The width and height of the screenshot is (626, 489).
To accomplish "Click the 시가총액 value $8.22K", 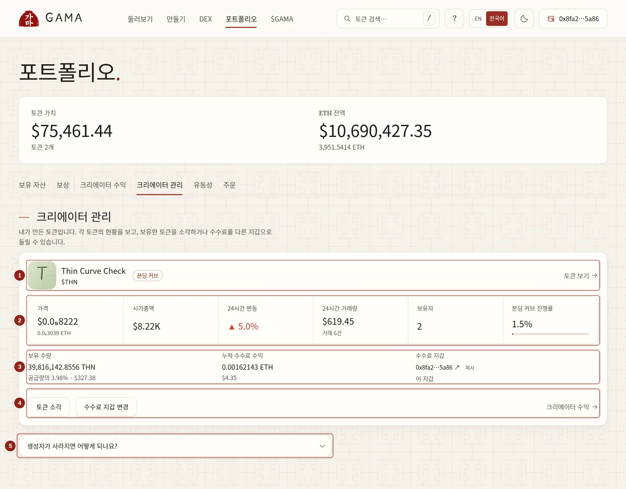I will coord(146,326).
